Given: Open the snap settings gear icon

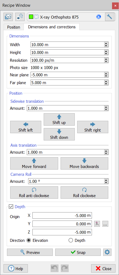Looking at the screenshot, I should [107, 252].
